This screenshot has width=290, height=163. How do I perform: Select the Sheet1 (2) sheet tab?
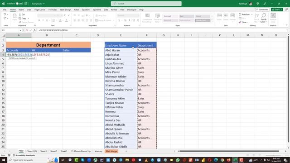pyautogui.click(x=32, y=151)
